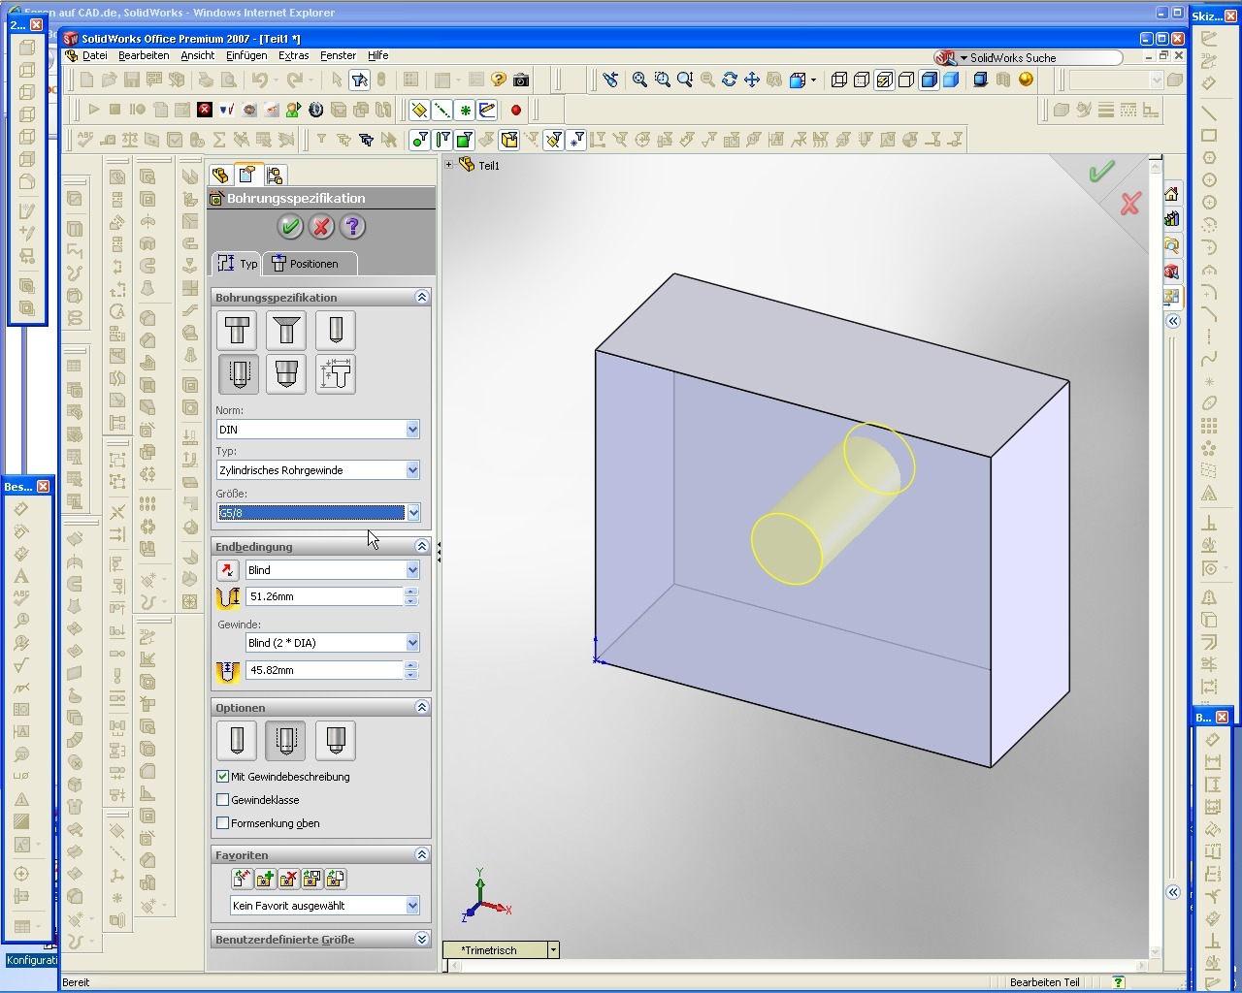The image size is (1242, 993).
Task: Enable the Gewindeklasse checkbox
Action: [x=223, y=800]
